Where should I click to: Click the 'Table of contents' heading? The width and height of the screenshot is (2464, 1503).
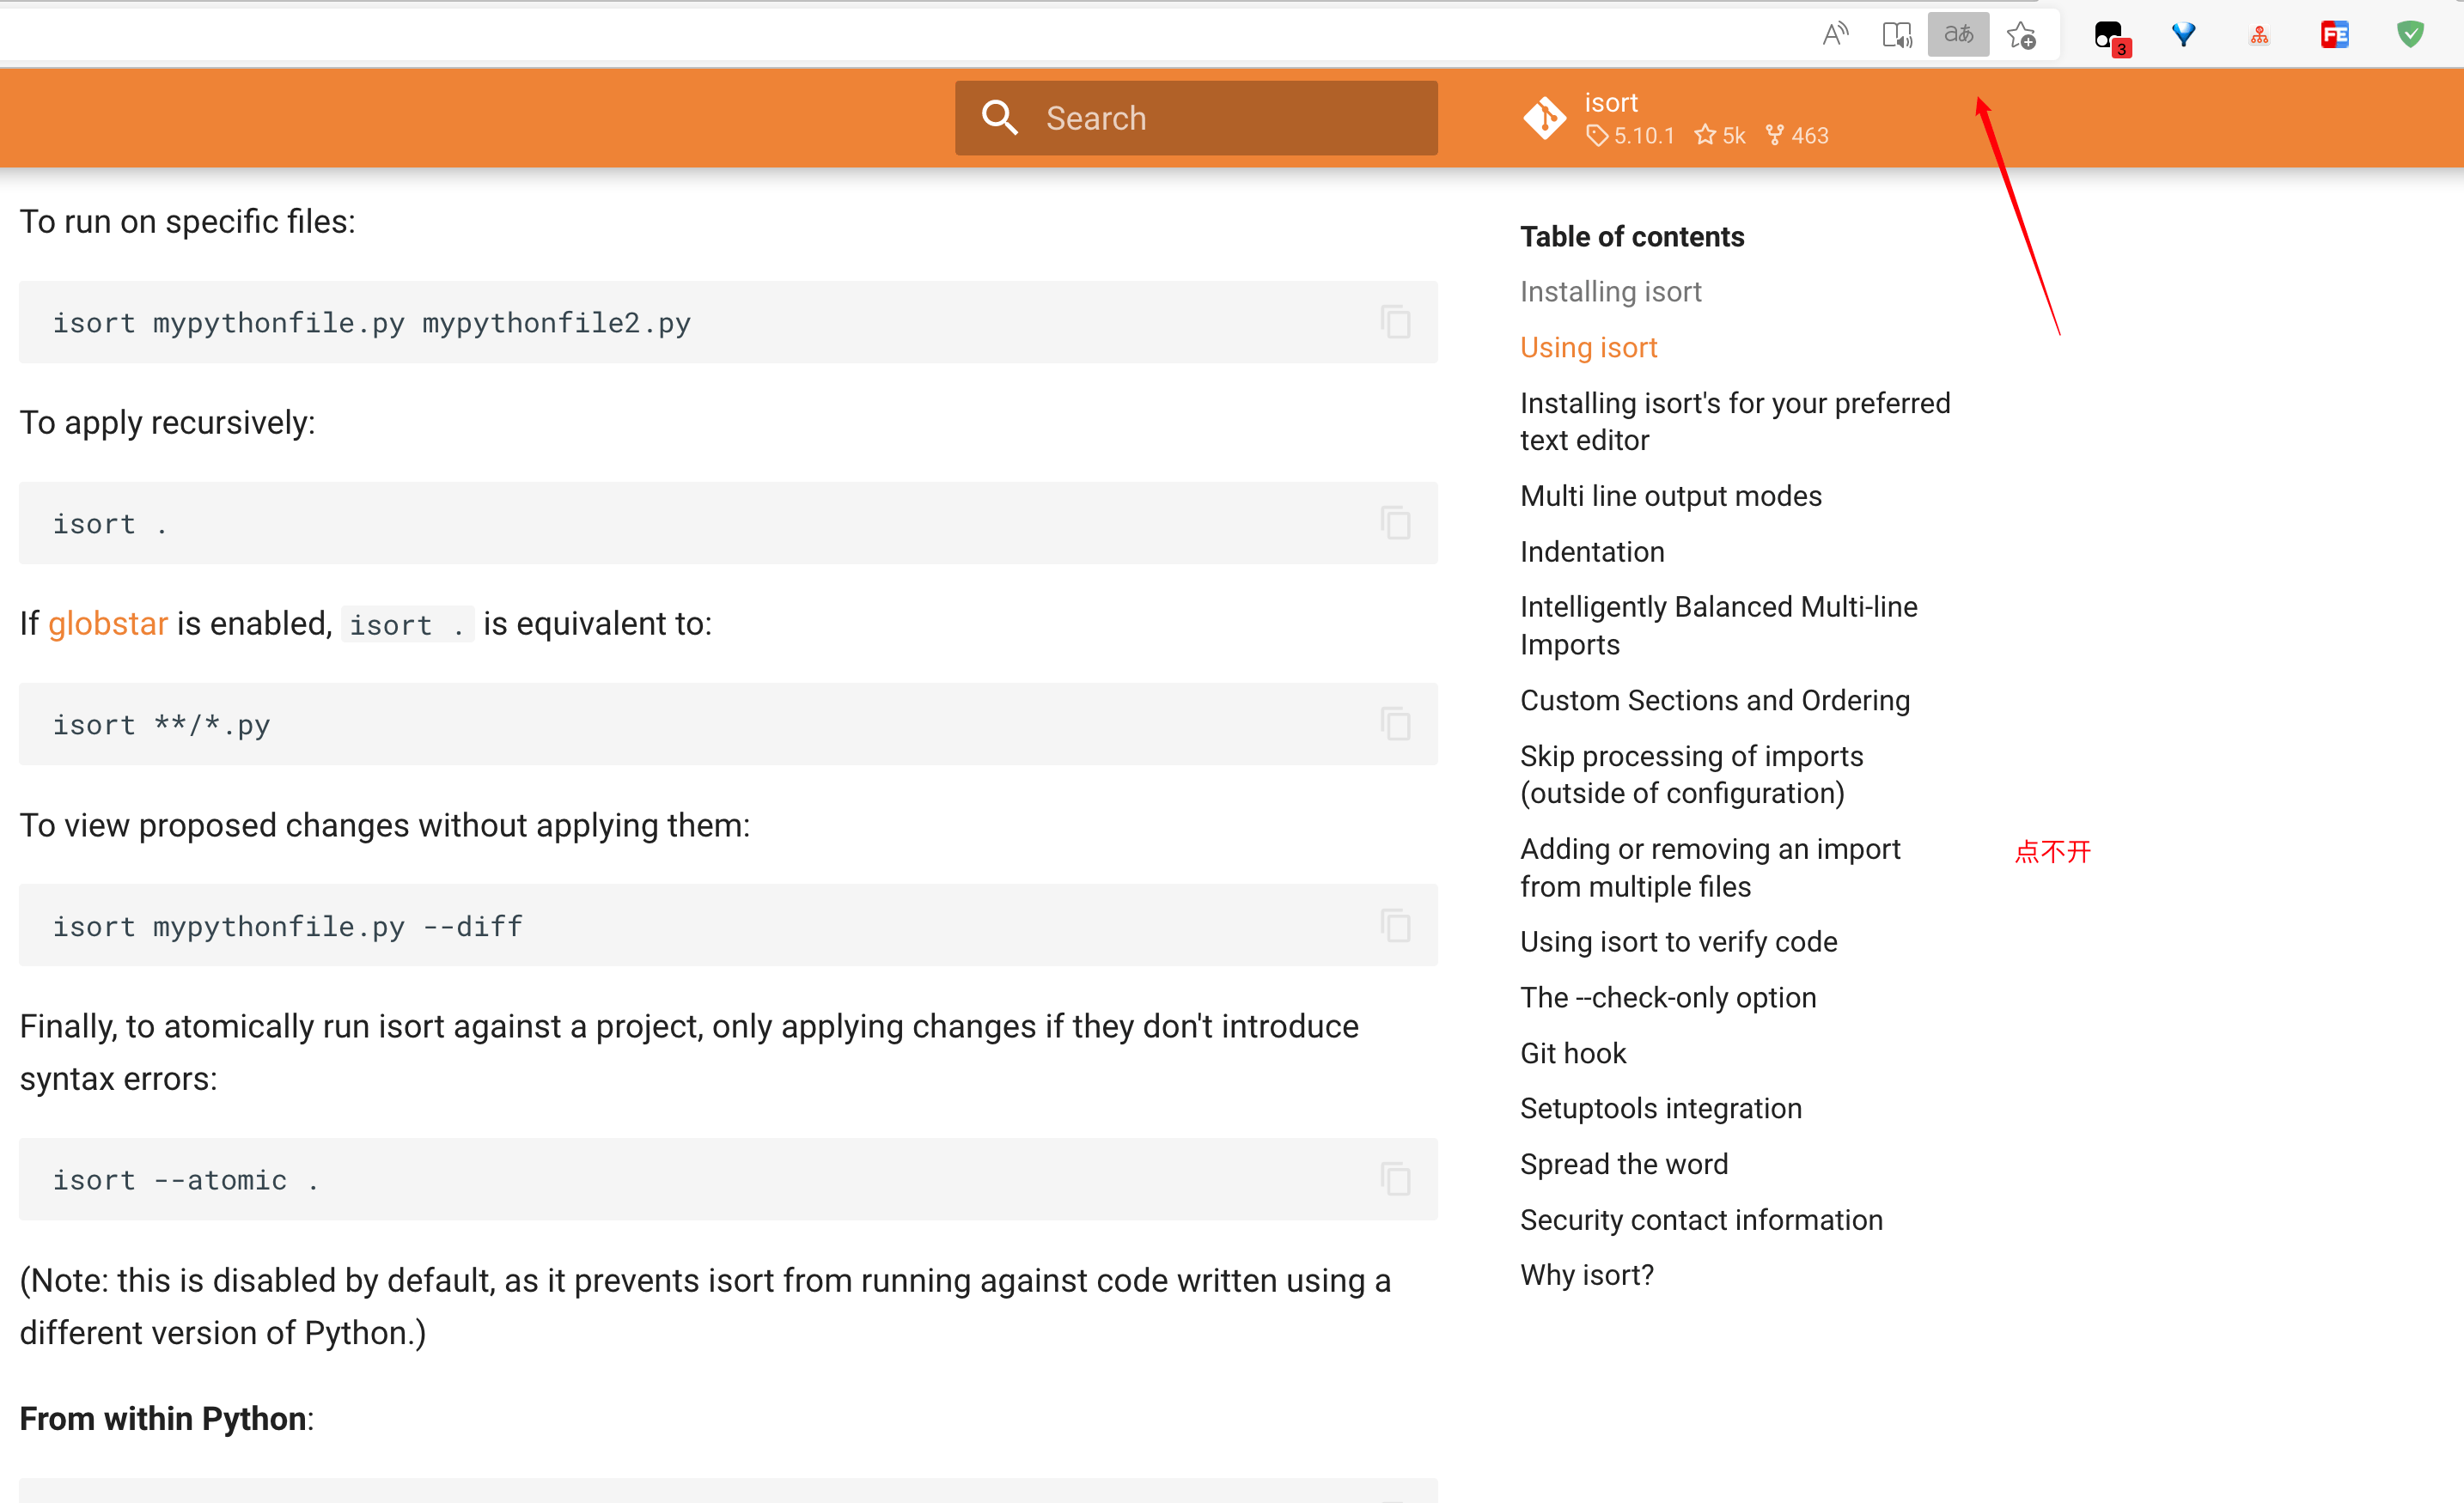click(1632, 237)
